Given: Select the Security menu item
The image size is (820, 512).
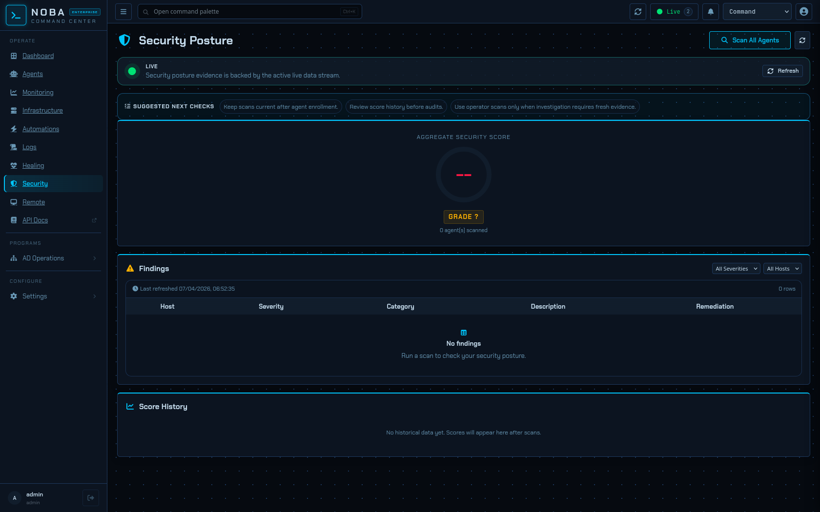Looking at the screenshot, I should [53, 184].
